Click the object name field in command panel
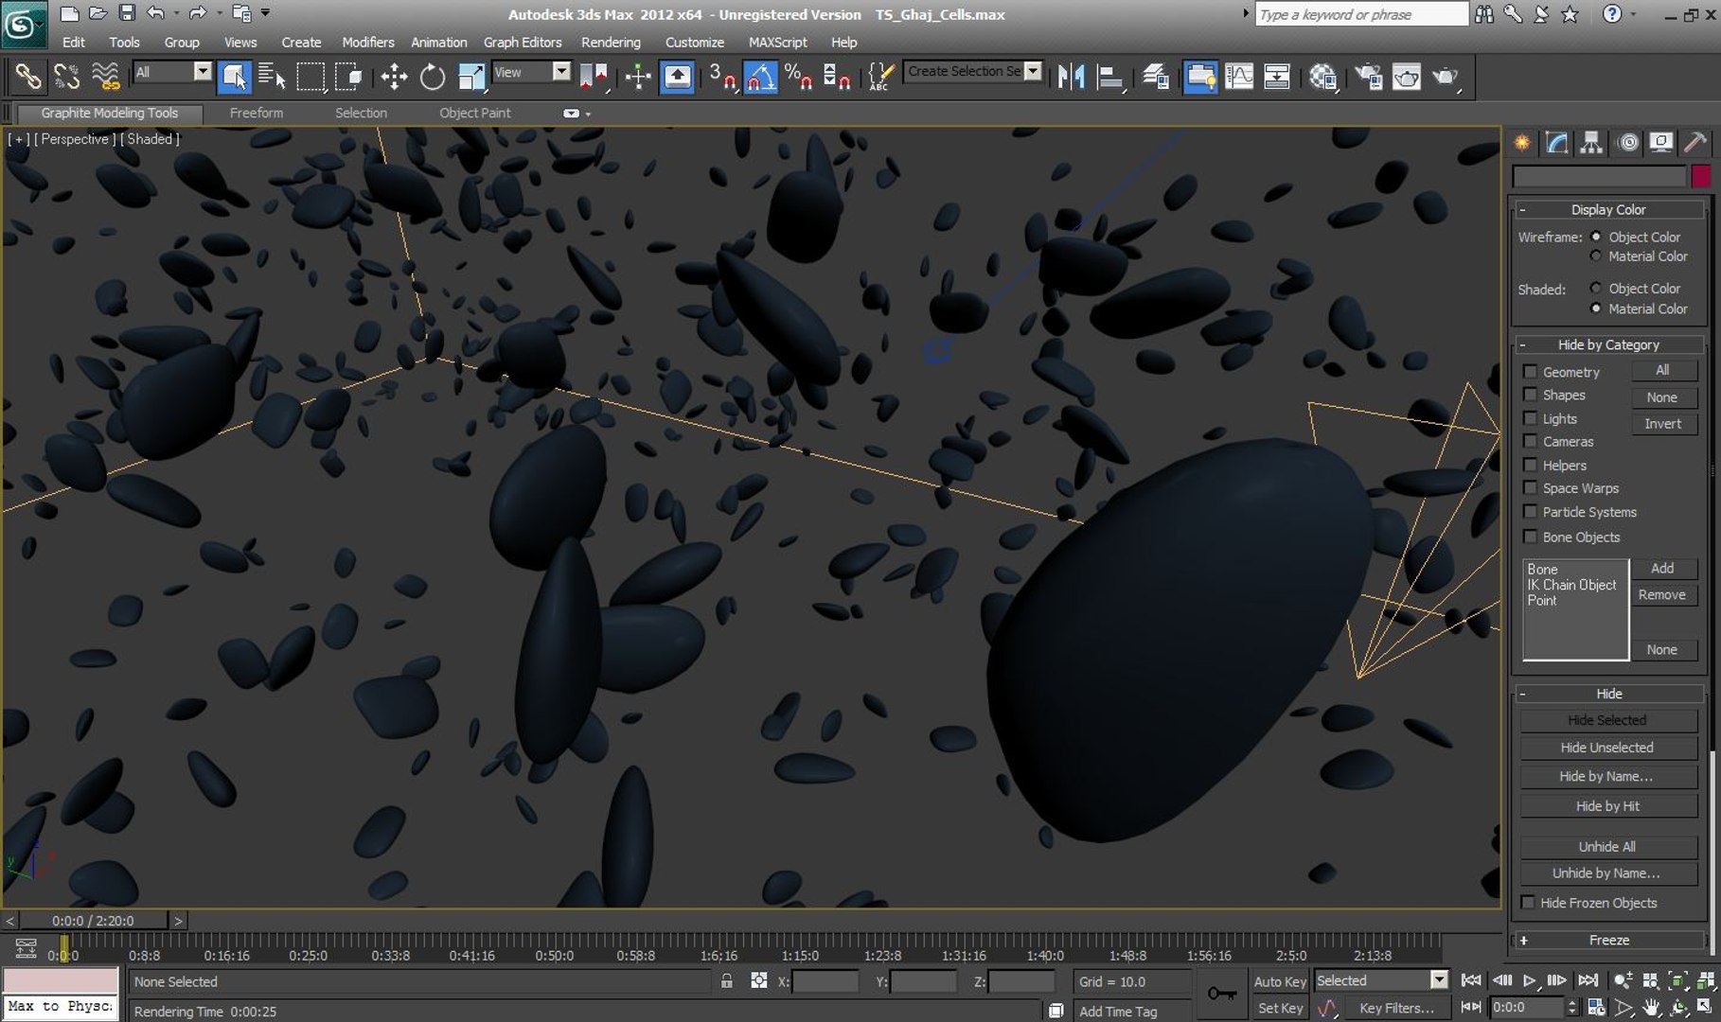The width and height of the screenshot is (1721, 1022). [x=1599, y=176]
